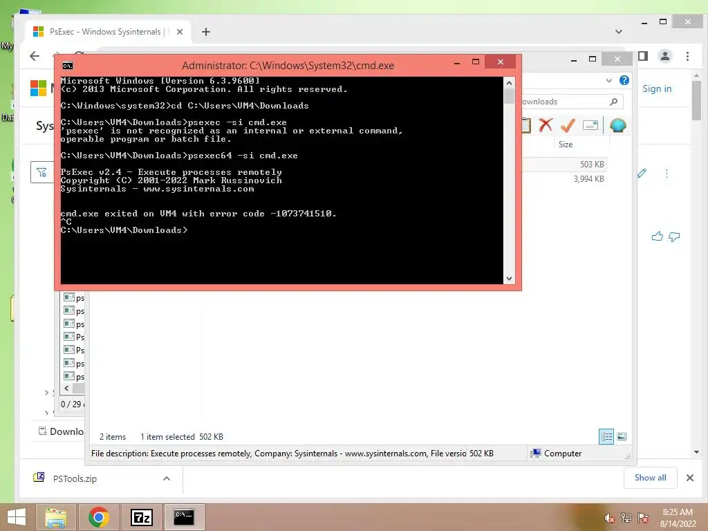Click the orange checkmark Properties icon
Screen dimensions: 708x531
point(568,125)
